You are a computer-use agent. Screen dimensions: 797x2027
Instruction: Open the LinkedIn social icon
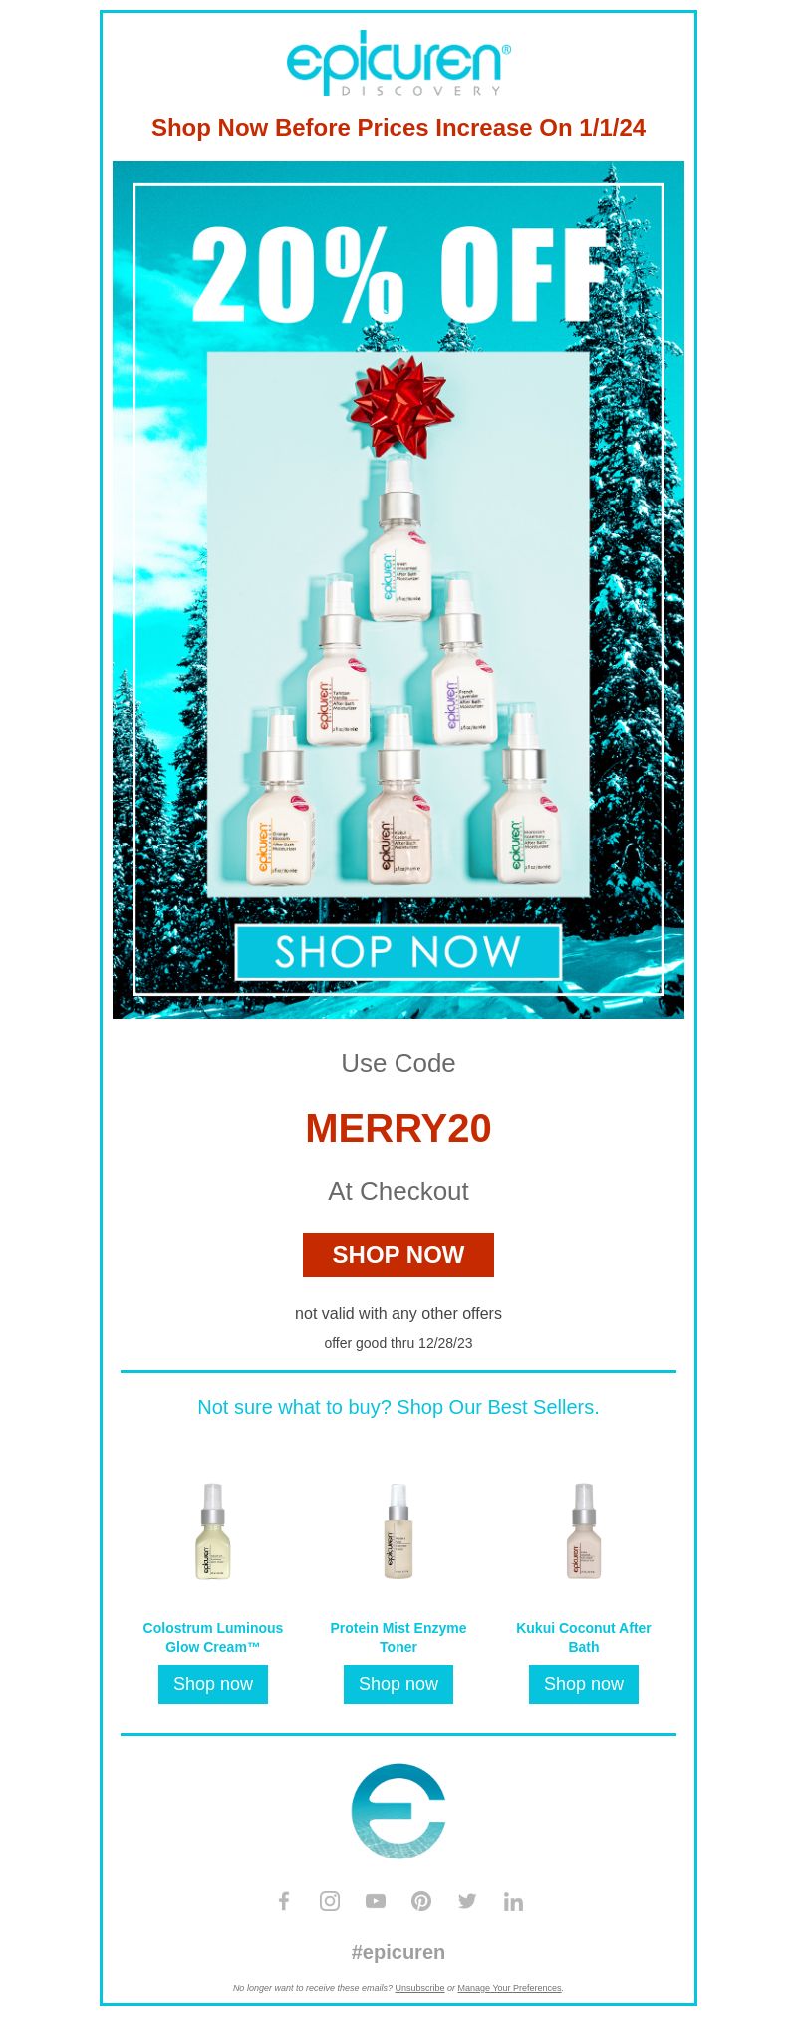[513, 1901]
